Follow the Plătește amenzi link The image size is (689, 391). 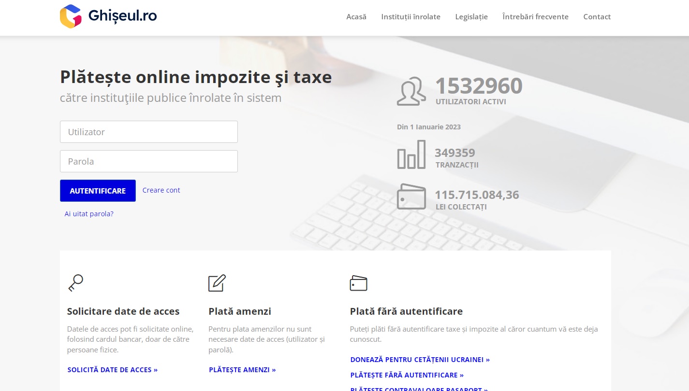pyautogui.click(x=242, y=370)
